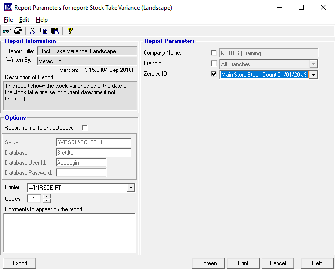335x269 pixels.
Task: Open the Zeroise ID dropdown list
Action: [x=313, y=75]
